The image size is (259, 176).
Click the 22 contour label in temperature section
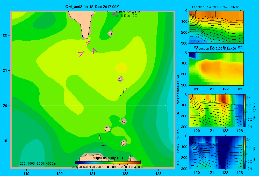pos(220,24)
